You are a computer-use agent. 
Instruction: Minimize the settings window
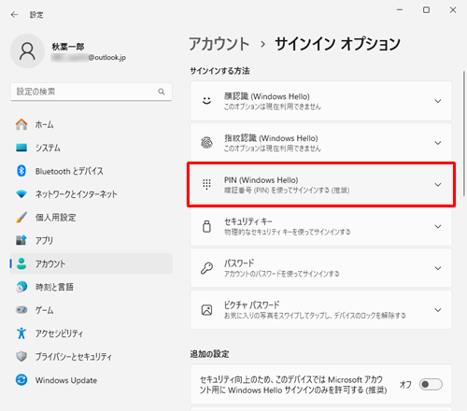pyautogui.click(x=400, y=10)
